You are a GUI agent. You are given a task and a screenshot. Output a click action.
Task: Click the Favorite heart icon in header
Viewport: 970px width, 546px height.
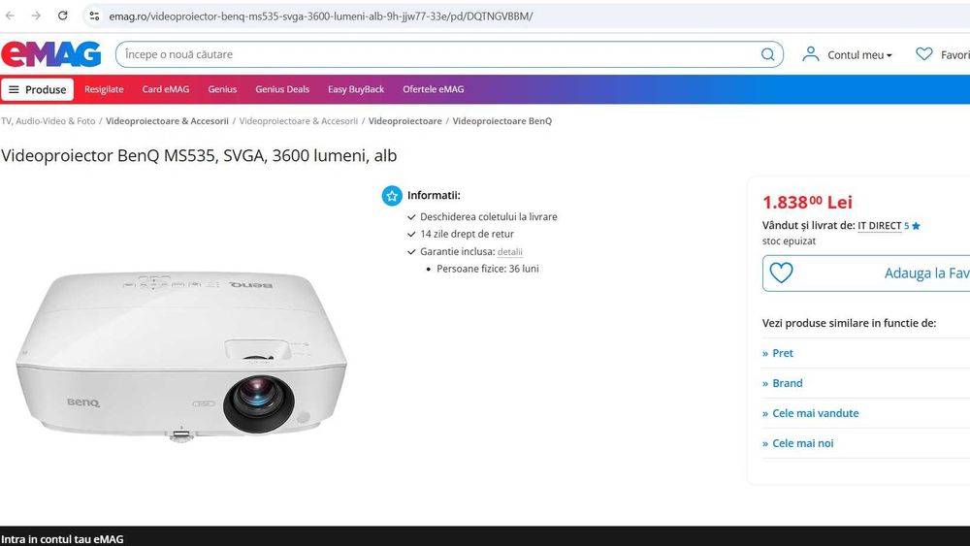(924, 54)
